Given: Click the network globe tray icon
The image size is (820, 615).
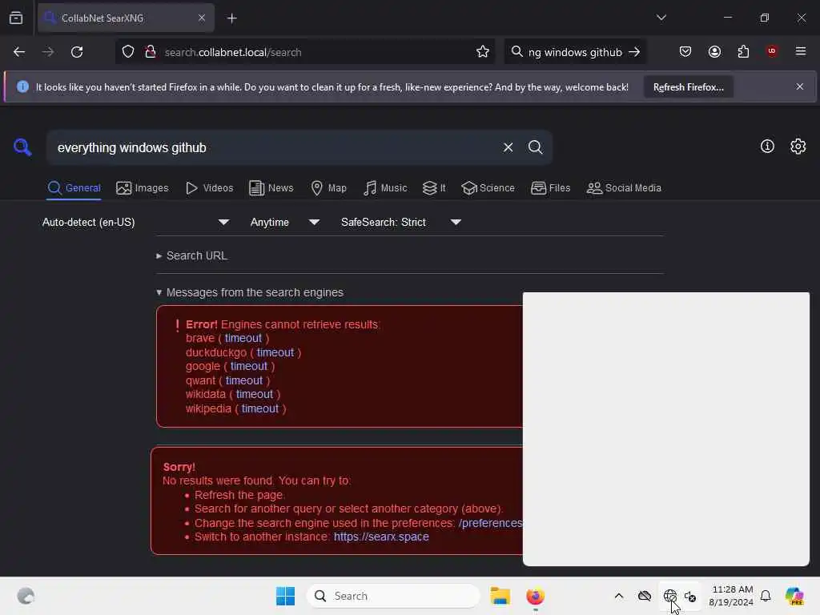Looking at the screenshot, I should [x=670, y=596].
